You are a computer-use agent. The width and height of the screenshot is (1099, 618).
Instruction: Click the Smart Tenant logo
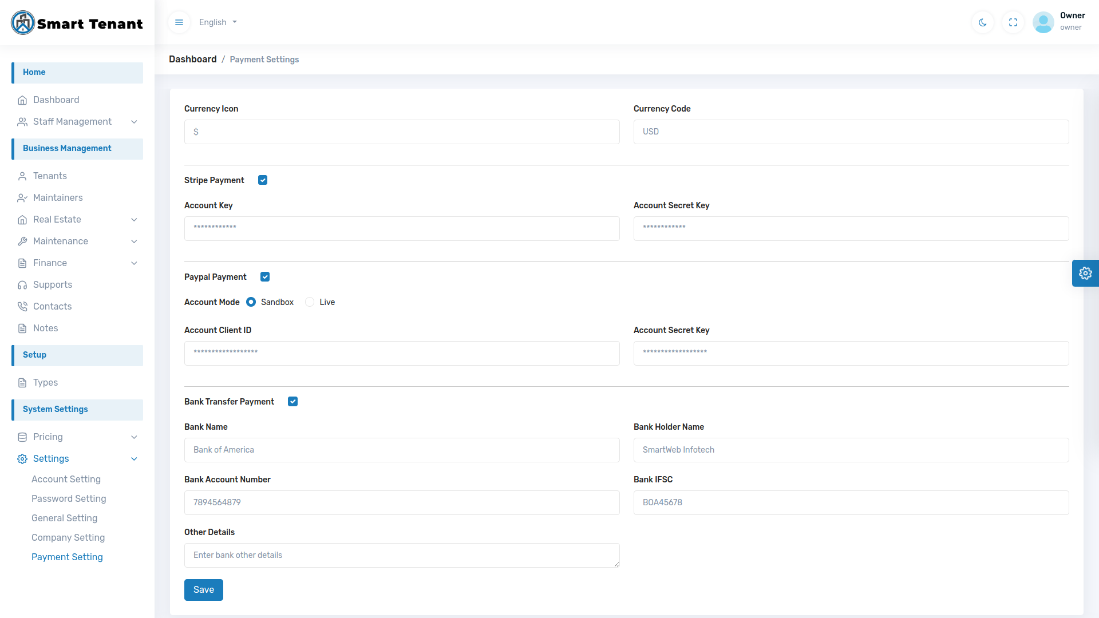(x=77, y=23)
